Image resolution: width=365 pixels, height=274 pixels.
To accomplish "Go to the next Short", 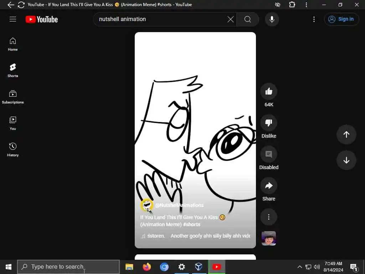I will (x=346, y=160).
